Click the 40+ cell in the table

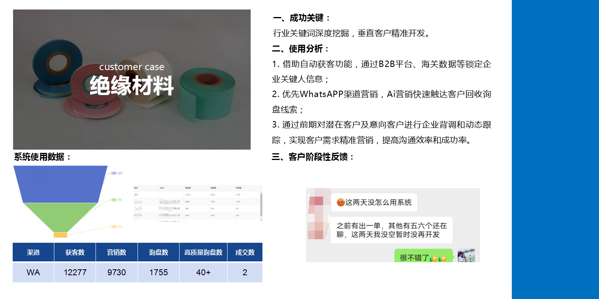click(x=203, y=272)
